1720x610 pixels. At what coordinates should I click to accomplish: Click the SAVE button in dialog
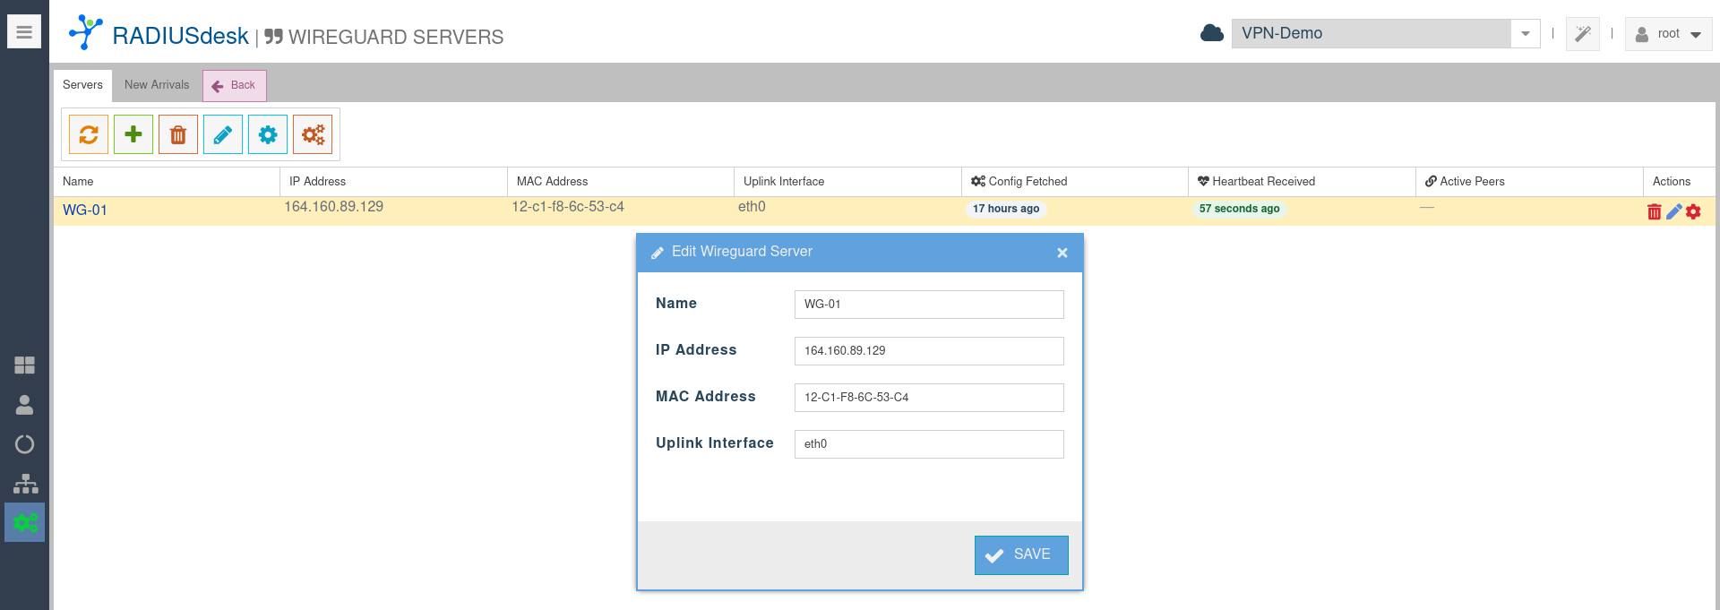click(1020, 554)
